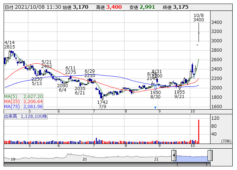This screenshot has height=170, width=237.
Task: Click the year 21 marker in overview chart
Action: (x=156, y=159)
